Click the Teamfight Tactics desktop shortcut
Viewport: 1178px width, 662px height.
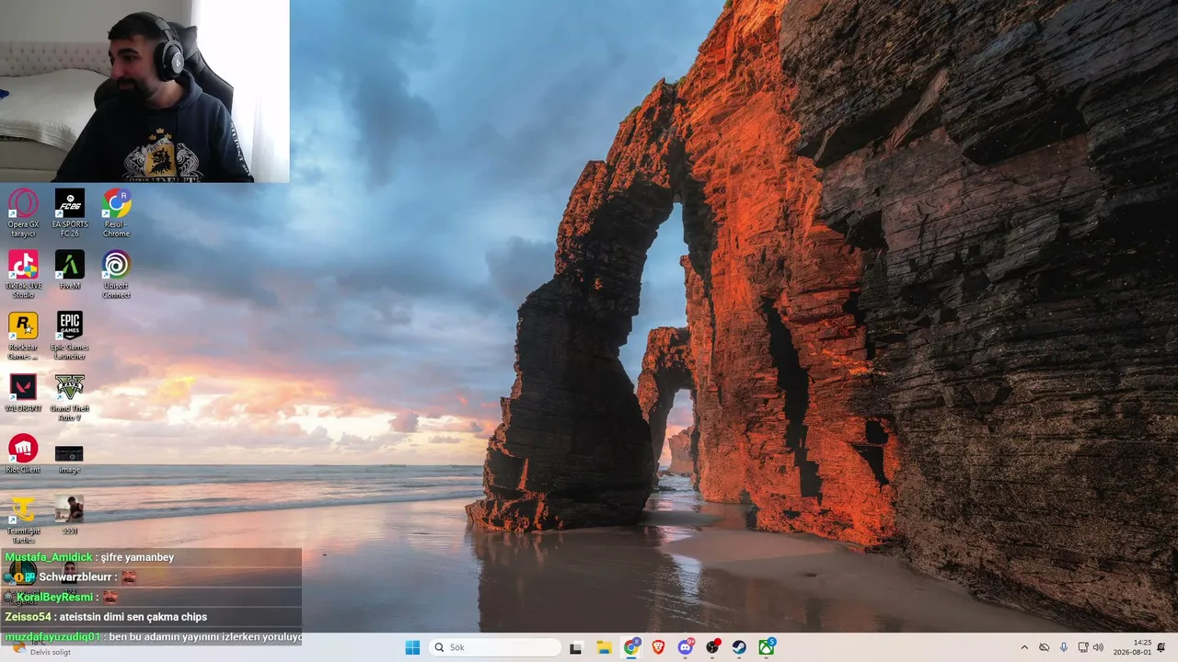pyautogui.click(x=23, y=520)
